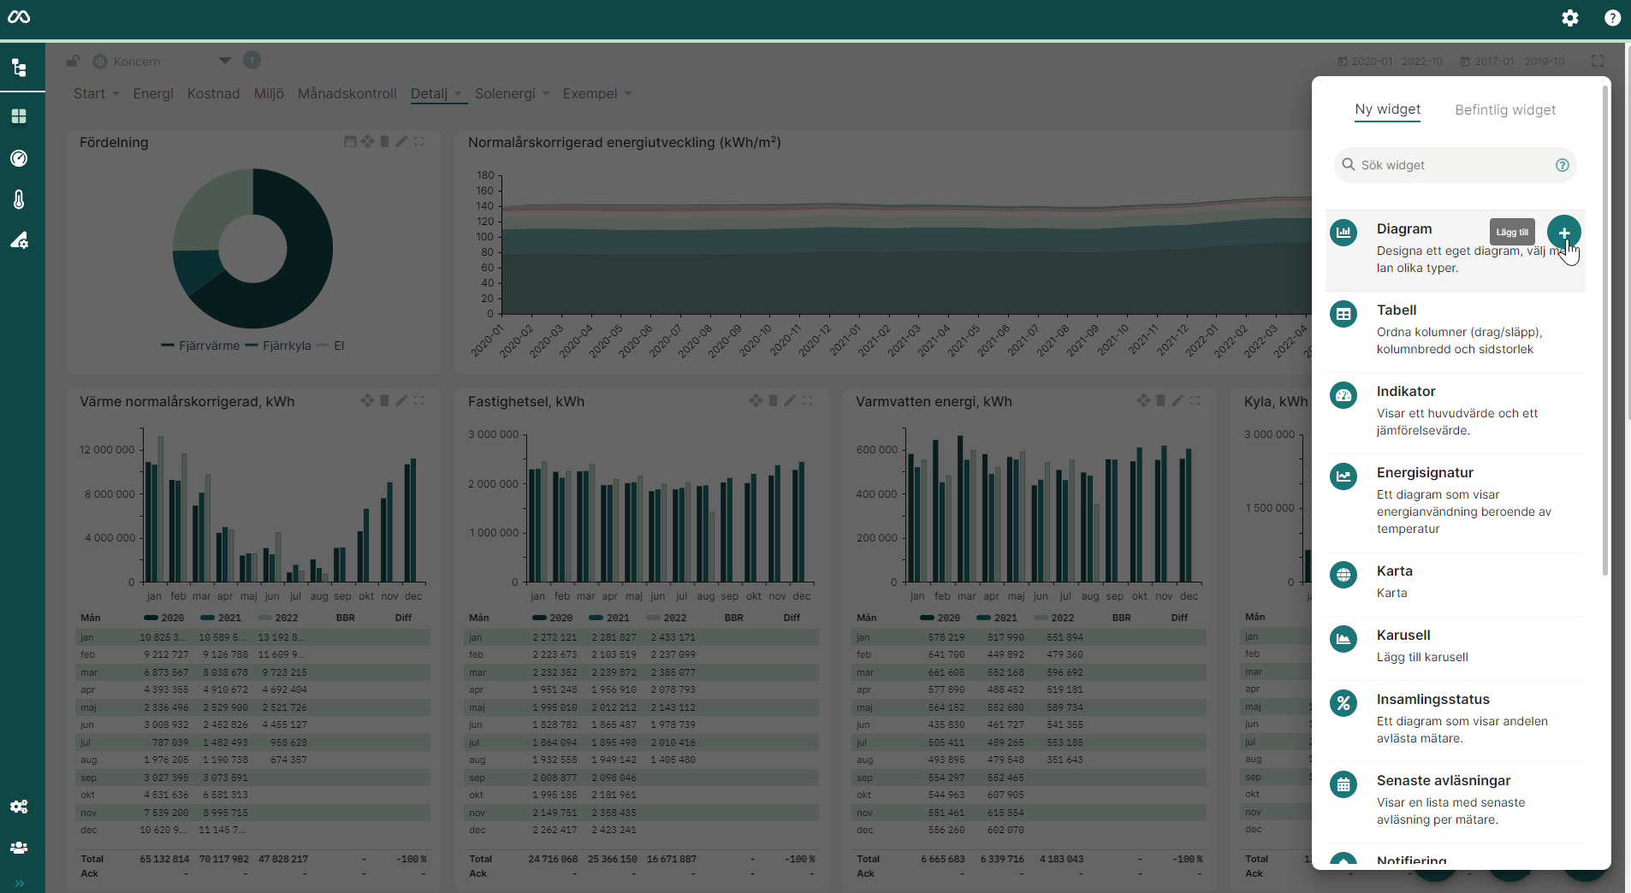Edit the Värme normalårskorrigerad widget

pos(401,400)
